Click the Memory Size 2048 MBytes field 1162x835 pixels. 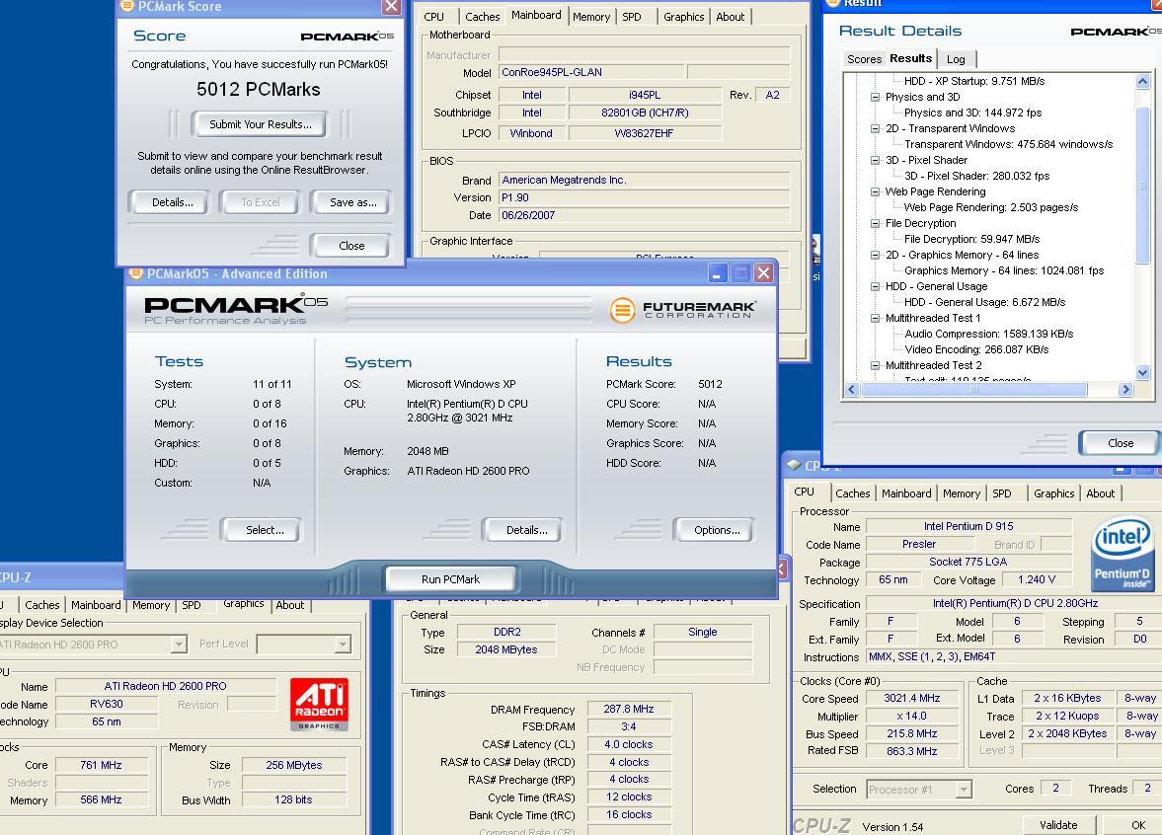tap(506, 649)
